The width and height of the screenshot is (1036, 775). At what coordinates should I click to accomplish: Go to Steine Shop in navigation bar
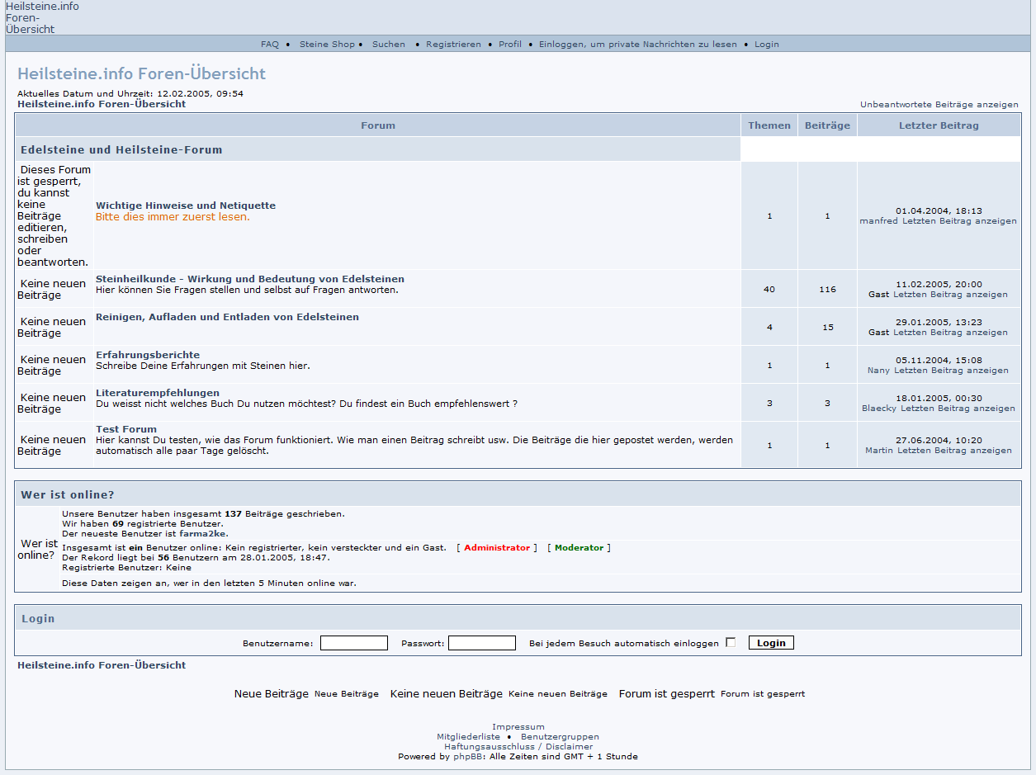coord(327,45)
